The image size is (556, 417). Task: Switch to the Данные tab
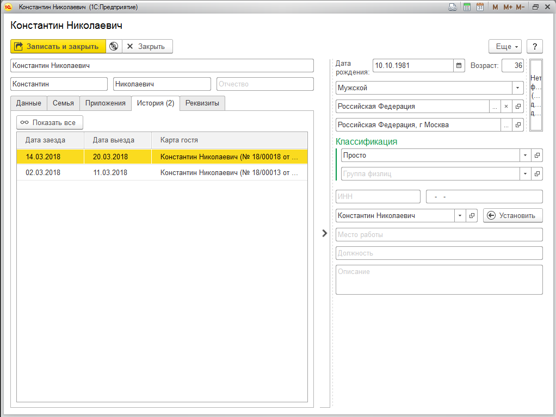tap(29, 103)
